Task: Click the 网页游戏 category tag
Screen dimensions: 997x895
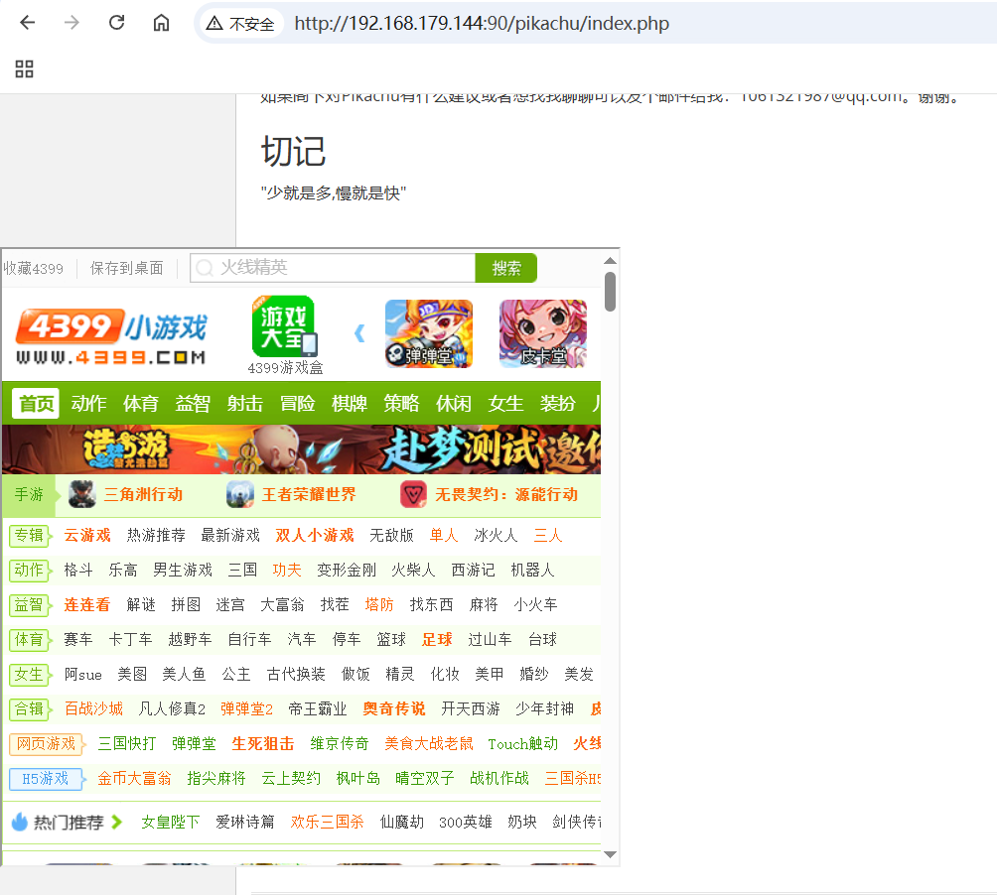Action: (x=47, y=744)
